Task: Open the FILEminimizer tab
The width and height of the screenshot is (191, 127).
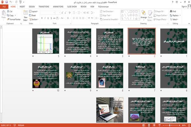Action: 103,7
